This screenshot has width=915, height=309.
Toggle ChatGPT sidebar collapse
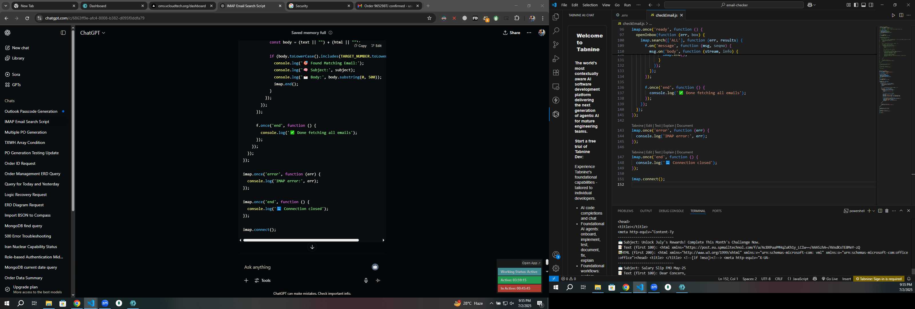63,33
